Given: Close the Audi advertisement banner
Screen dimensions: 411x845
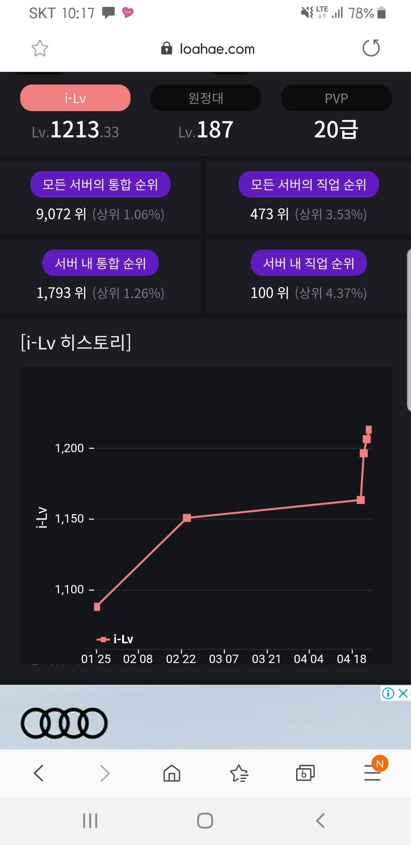Looking at the screenshot, I should point(403,693).
